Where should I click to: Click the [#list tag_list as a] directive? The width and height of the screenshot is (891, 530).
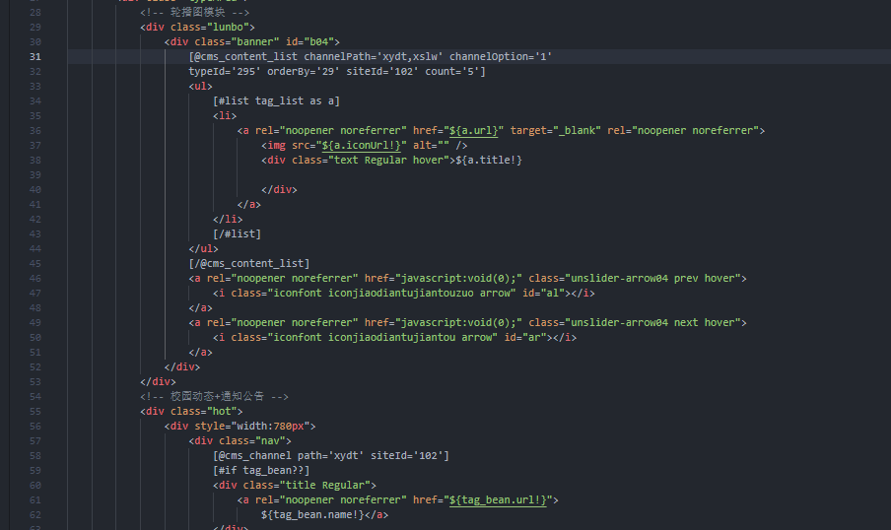pyautogui.click(x=276, y=101)
